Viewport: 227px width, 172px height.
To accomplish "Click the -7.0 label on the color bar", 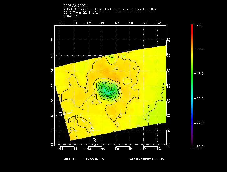I will [199, 24].
